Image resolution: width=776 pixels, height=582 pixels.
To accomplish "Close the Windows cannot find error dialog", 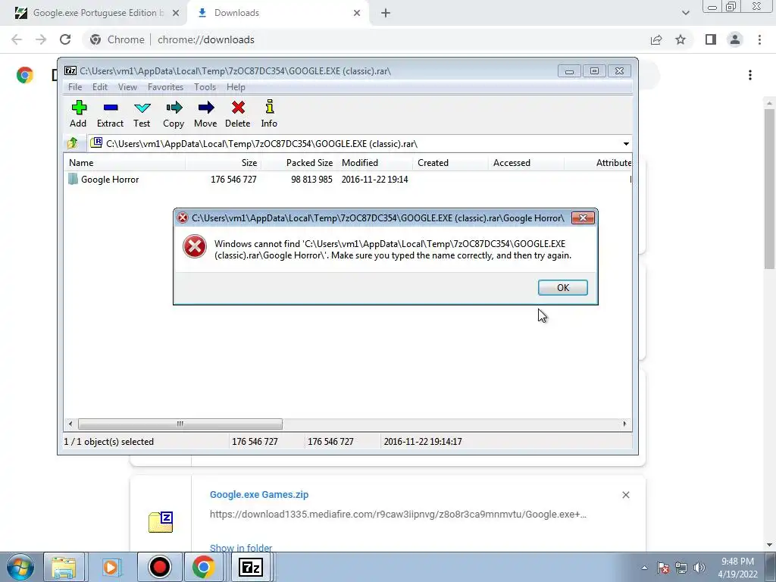I will coord(583,217).
